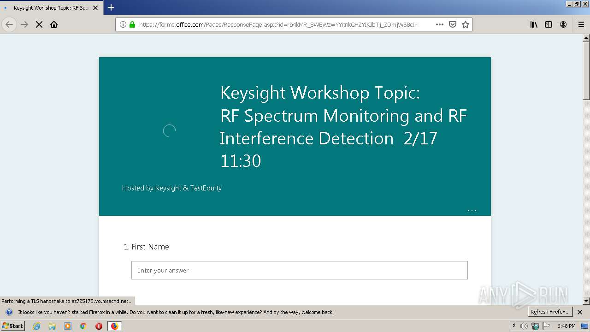
Task: Open the media player taskbar icon
Action: pos(68,326)
